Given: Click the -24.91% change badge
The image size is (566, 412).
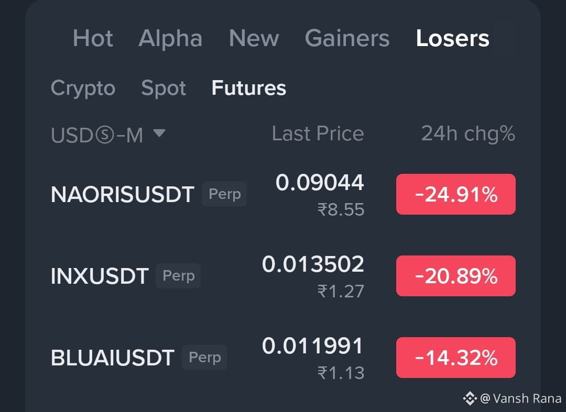Looking at the screenshot, I should pyautogui.click(x=456, y=194).
